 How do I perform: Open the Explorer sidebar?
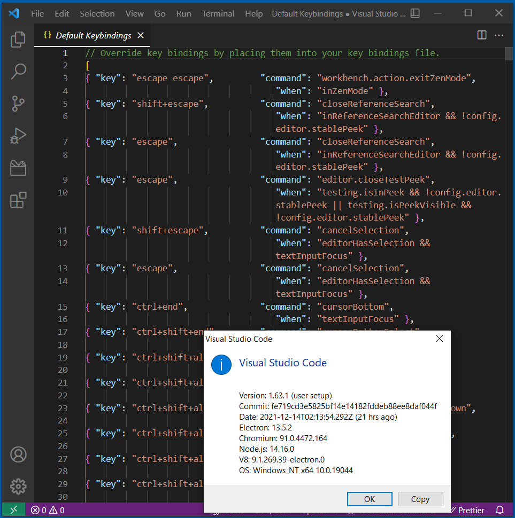(x=18, y=40)
